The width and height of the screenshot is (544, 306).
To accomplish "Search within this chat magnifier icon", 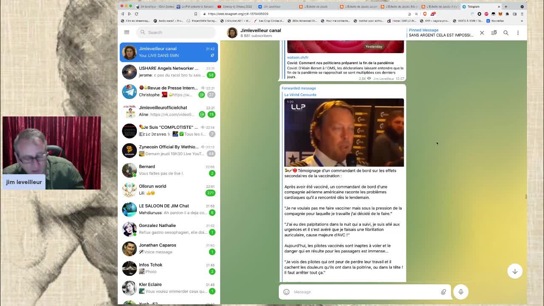I will tap(506, 33).
